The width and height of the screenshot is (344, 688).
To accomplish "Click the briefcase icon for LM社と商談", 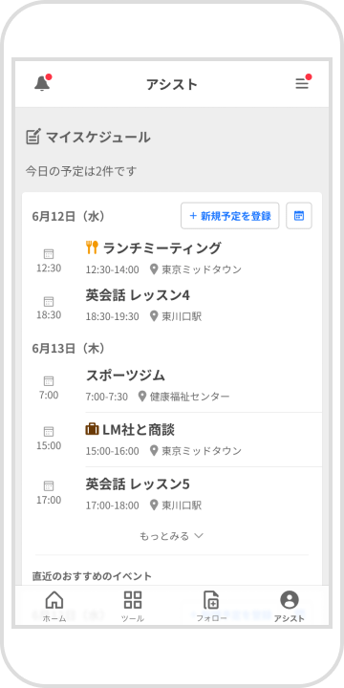I will click(x=92, y=429).
